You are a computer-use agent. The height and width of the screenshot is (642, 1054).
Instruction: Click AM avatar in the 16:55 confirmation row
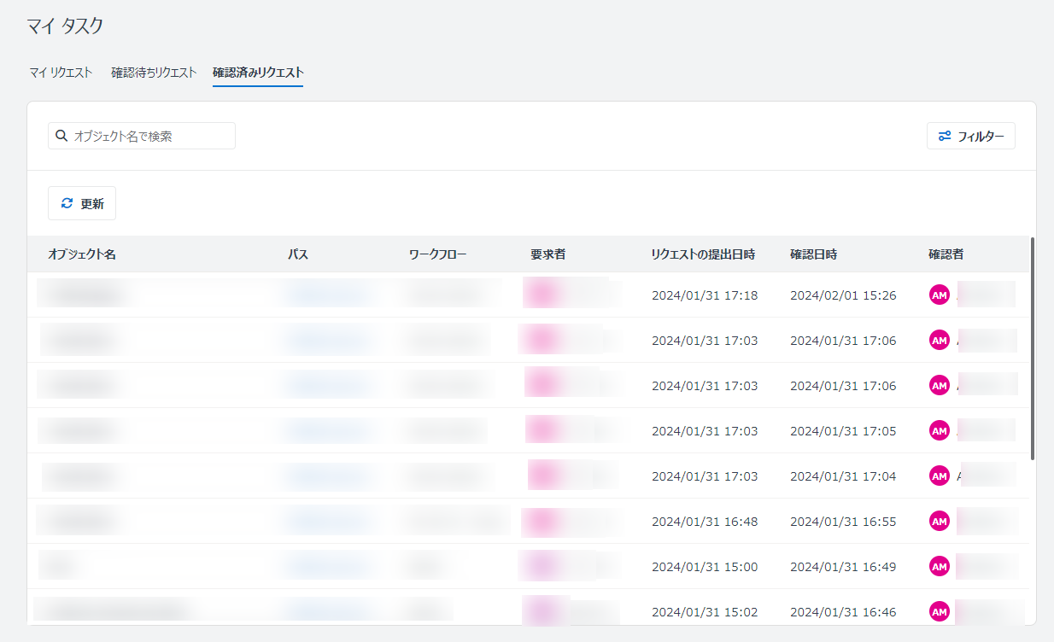940,521
